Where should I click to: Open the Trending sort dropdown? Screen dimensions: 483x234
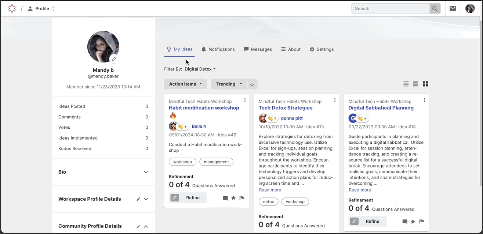pyautogui.click(x=229, y=84)
